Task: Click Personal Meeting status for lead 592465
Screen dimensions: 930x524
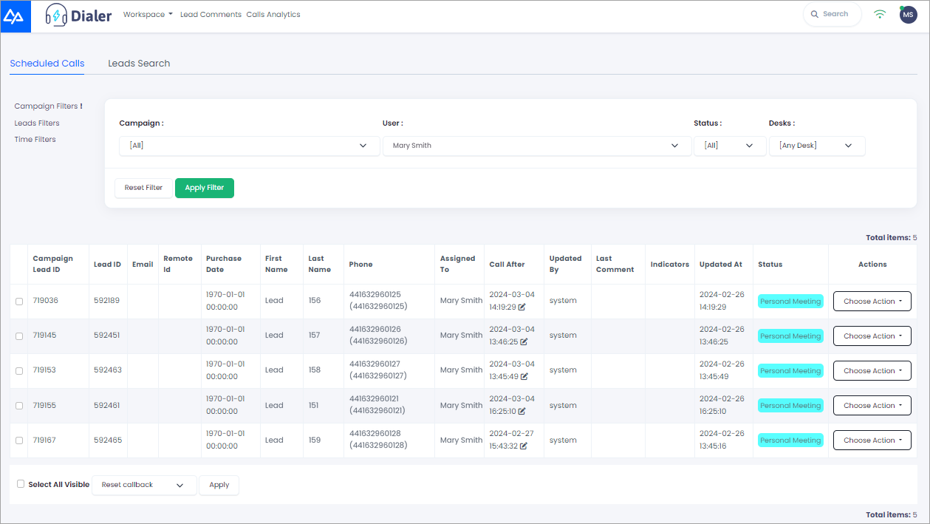Action: click(790, 440)
